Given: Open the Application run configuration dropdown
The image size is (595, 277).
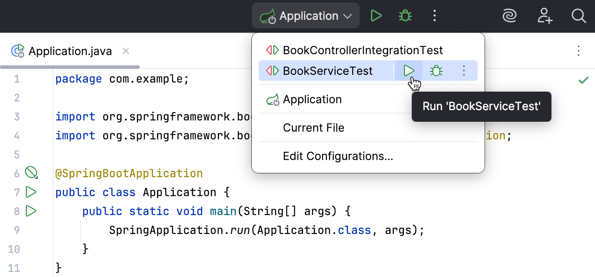Looking at the screenshot, I should (305, 15).
